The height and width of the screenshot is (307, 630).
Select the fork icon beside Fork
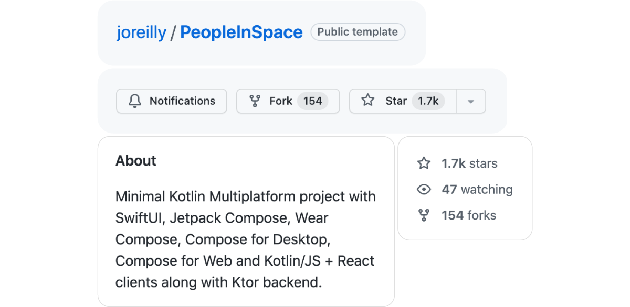pos(256,101)
